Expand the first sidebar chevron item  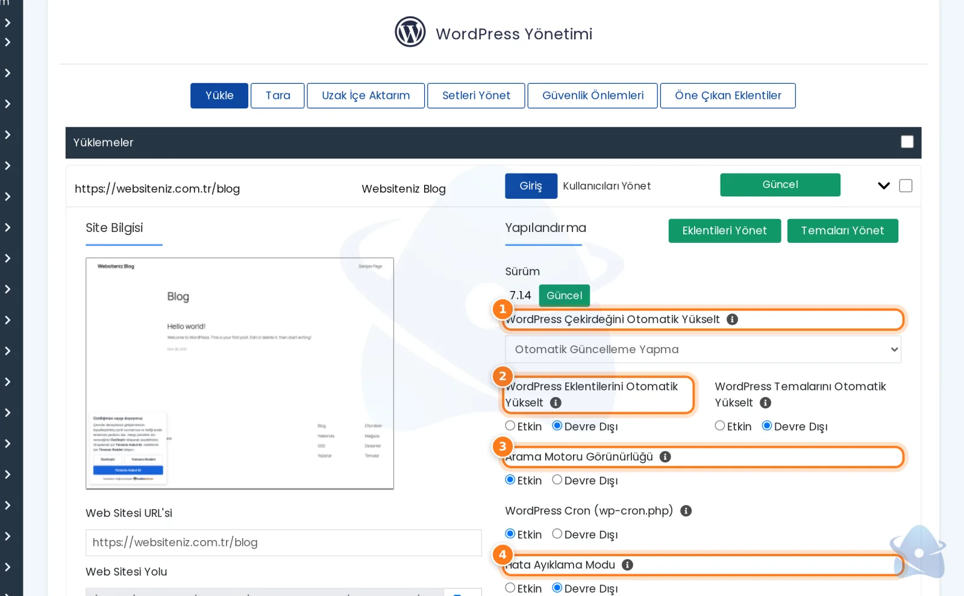7,23
